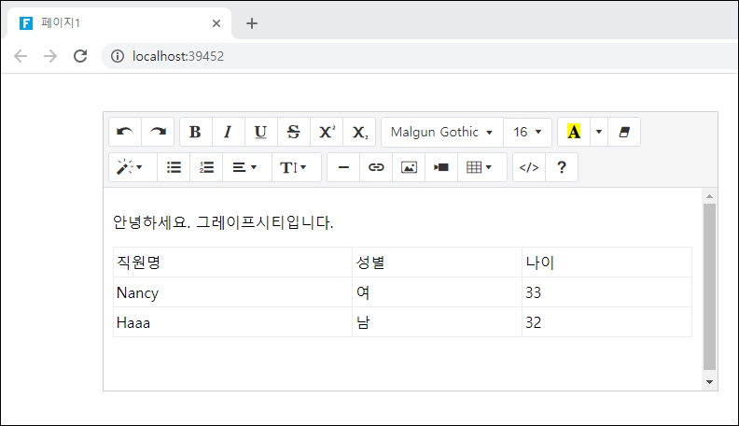Apply the yellow highlight color button
Image resolution: width=739 pixels, height=426 pixels.
click(574, 132)
